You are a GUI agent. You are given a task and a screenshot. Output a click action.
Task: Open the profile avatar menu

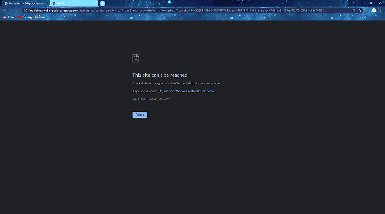pyautogui.click(x=374, y=10)
